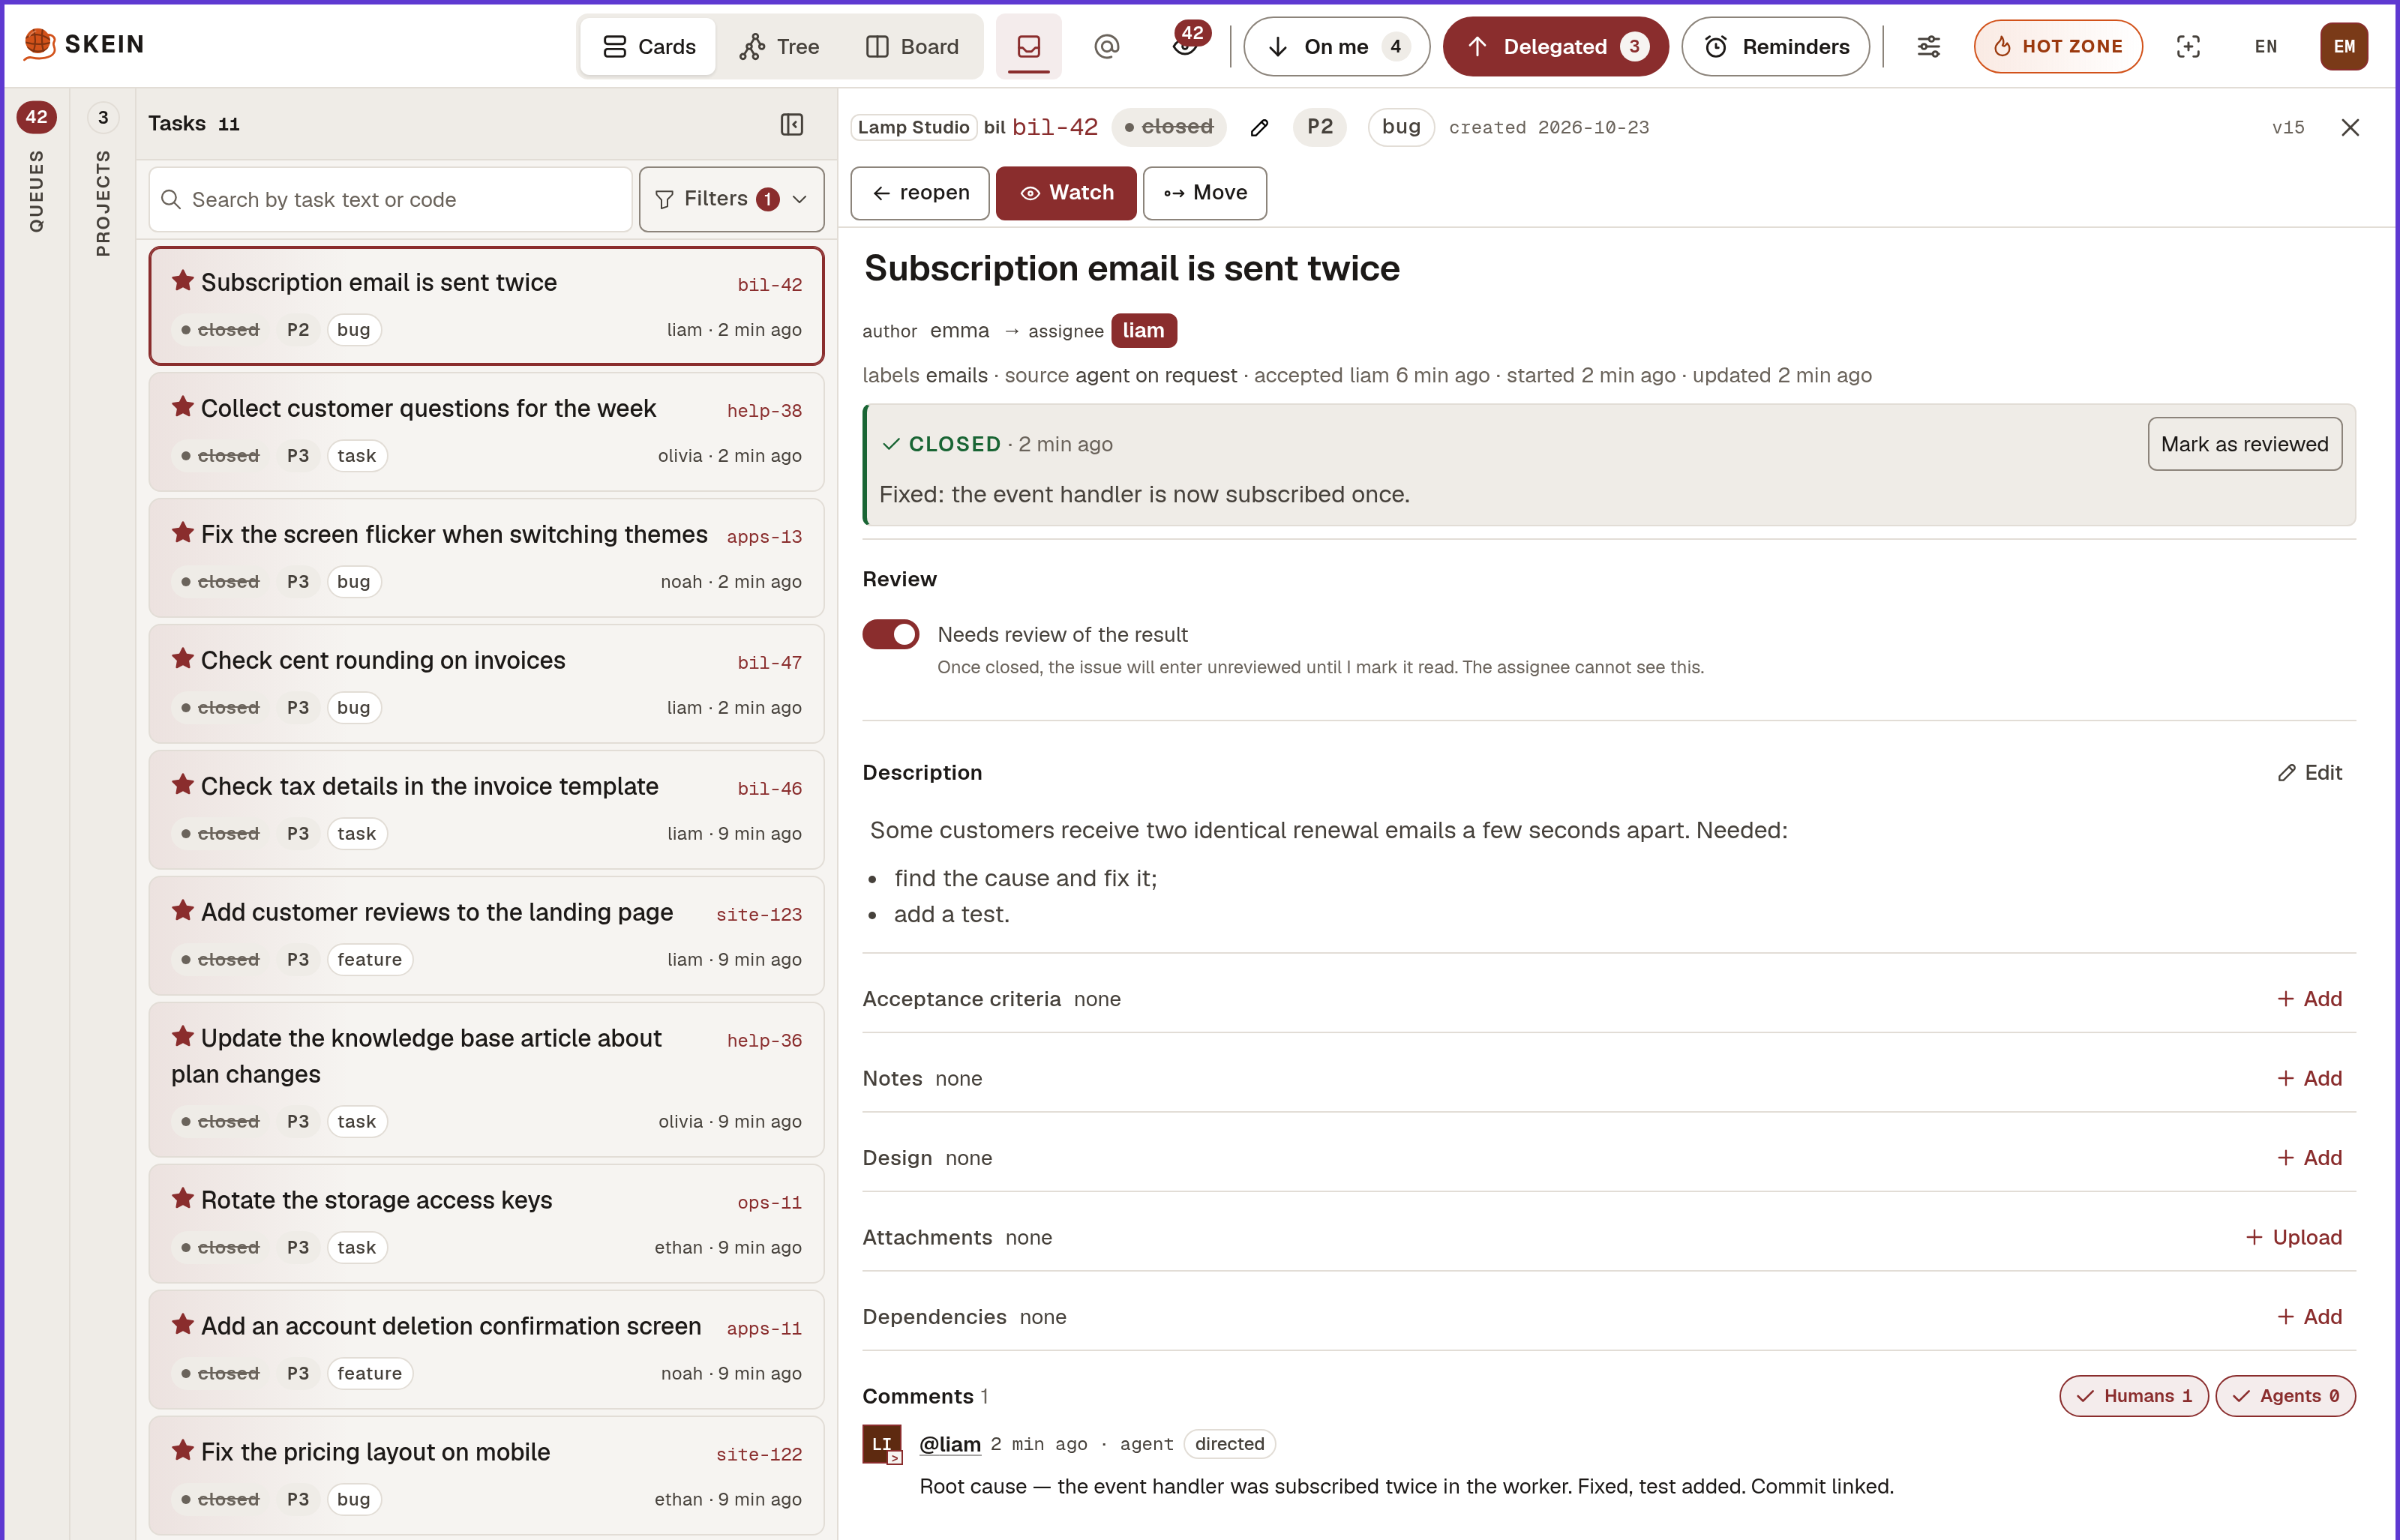Open the Reminders button

1776,46
